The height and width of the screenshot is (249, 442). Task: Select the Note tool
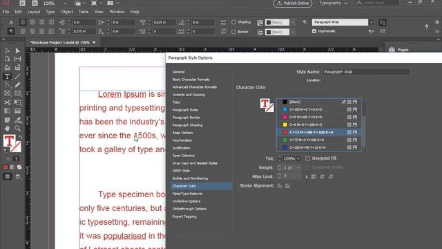click(7, 120)
